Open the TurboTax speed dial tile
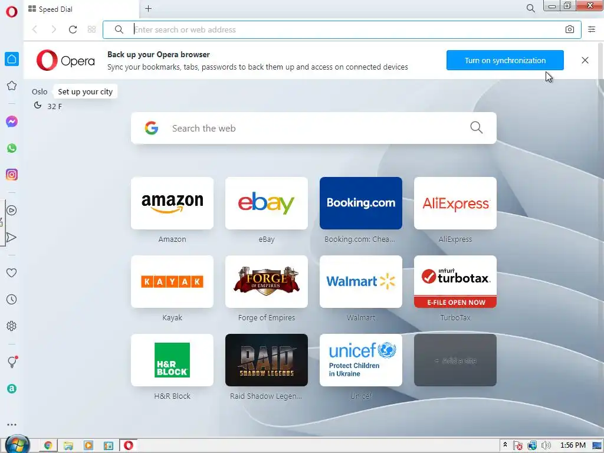The height and width of the screenshot is (453, 604). point(455,281)
